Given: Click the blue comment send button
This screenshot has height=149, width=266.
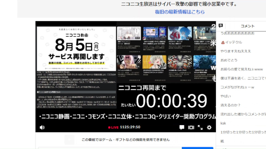Looking at the screenshot, I should [x=198, y=148].
